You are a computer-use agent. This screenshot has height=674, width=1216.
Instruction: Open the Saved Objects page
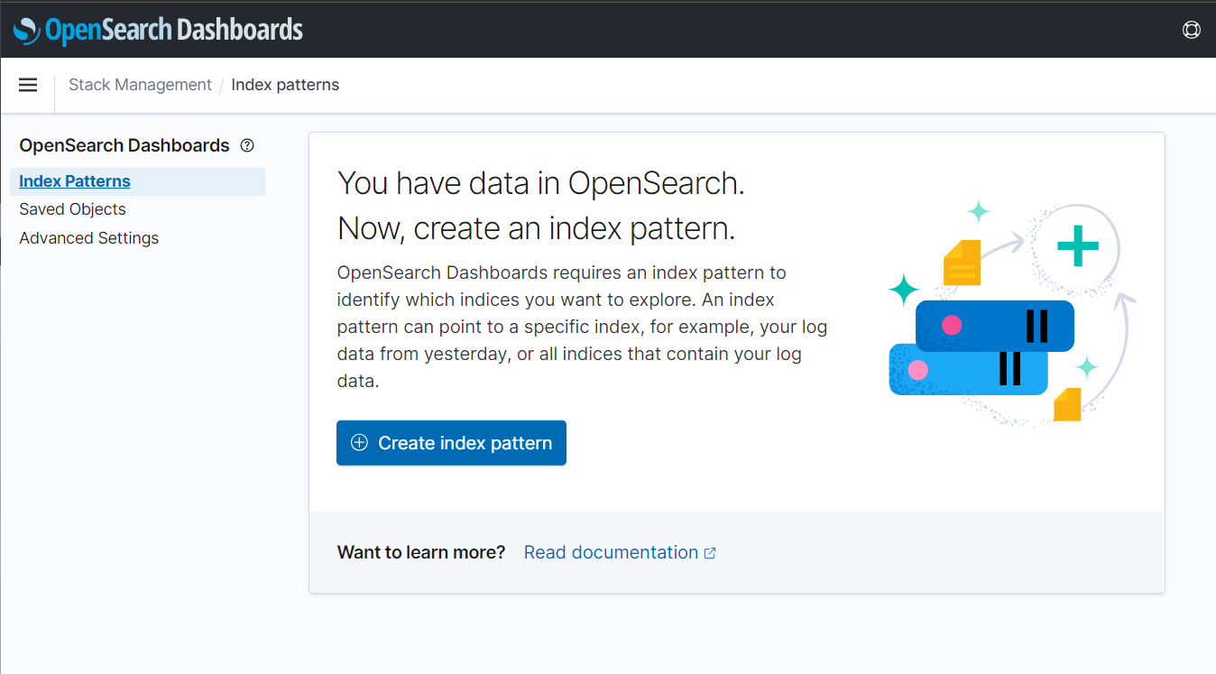[x=72, y=208]
